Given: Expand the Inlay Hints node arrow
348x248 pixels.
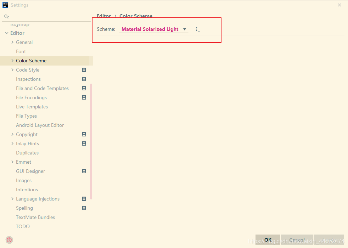Looking at the screenshot, I should click(x=12, y=143).
